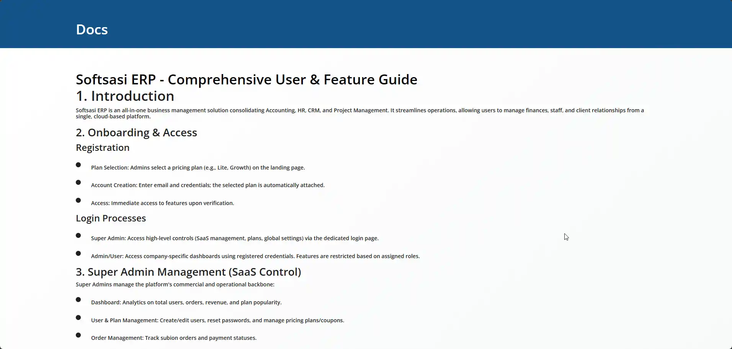Click the 'Access: Immediate access' bullet text
This screenshot has width=732, height=349.
[x=162, y=203]
